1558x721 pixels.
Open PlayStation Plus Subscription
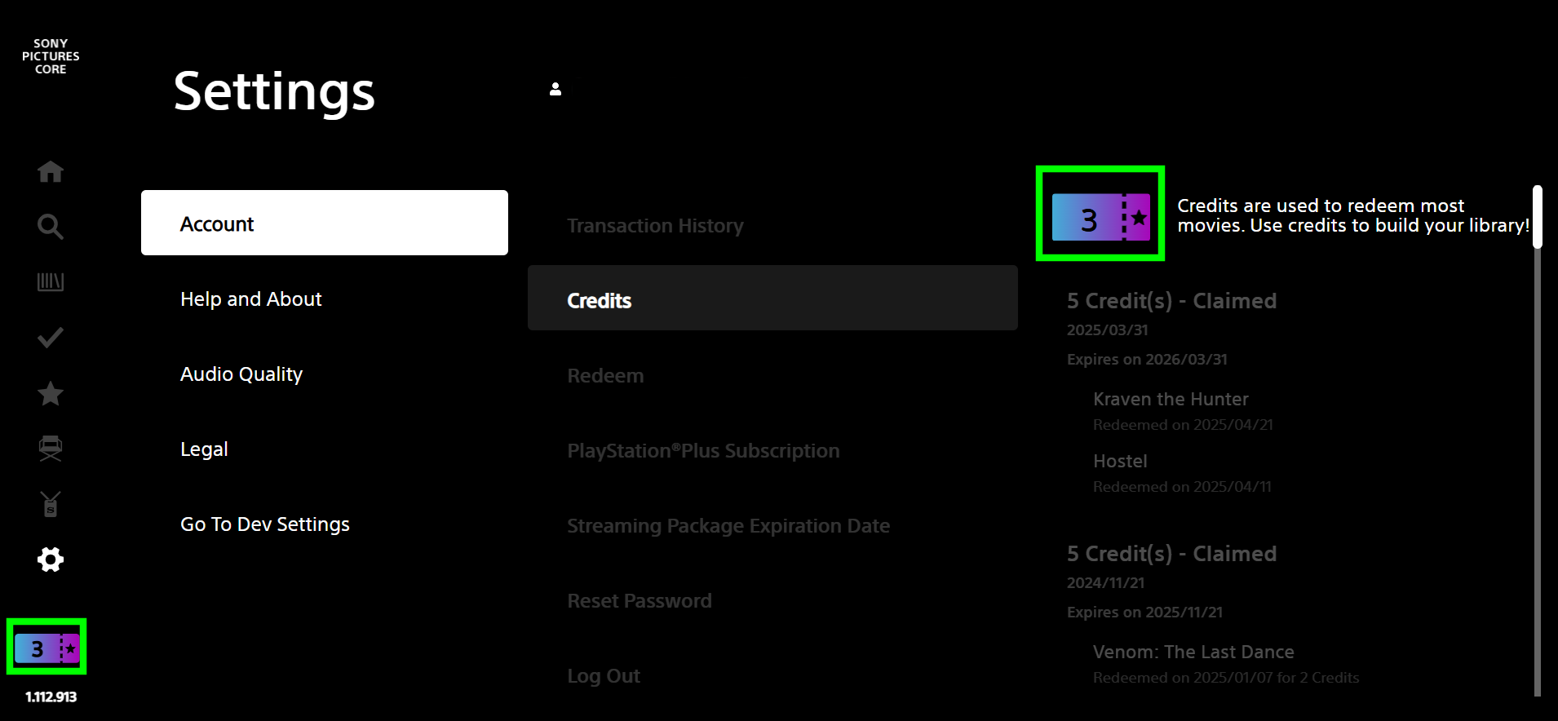[x=703, y=451]
